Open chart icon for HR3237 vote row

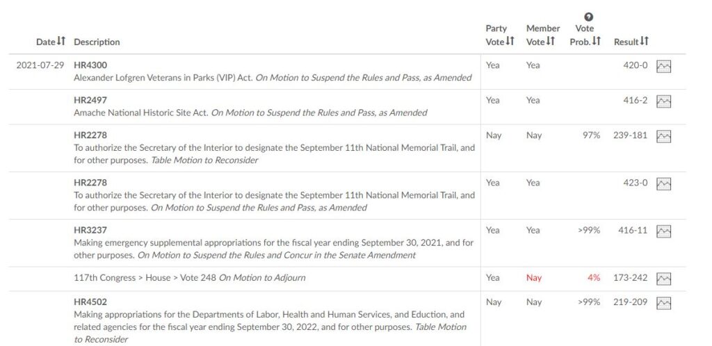click(663, 231)
